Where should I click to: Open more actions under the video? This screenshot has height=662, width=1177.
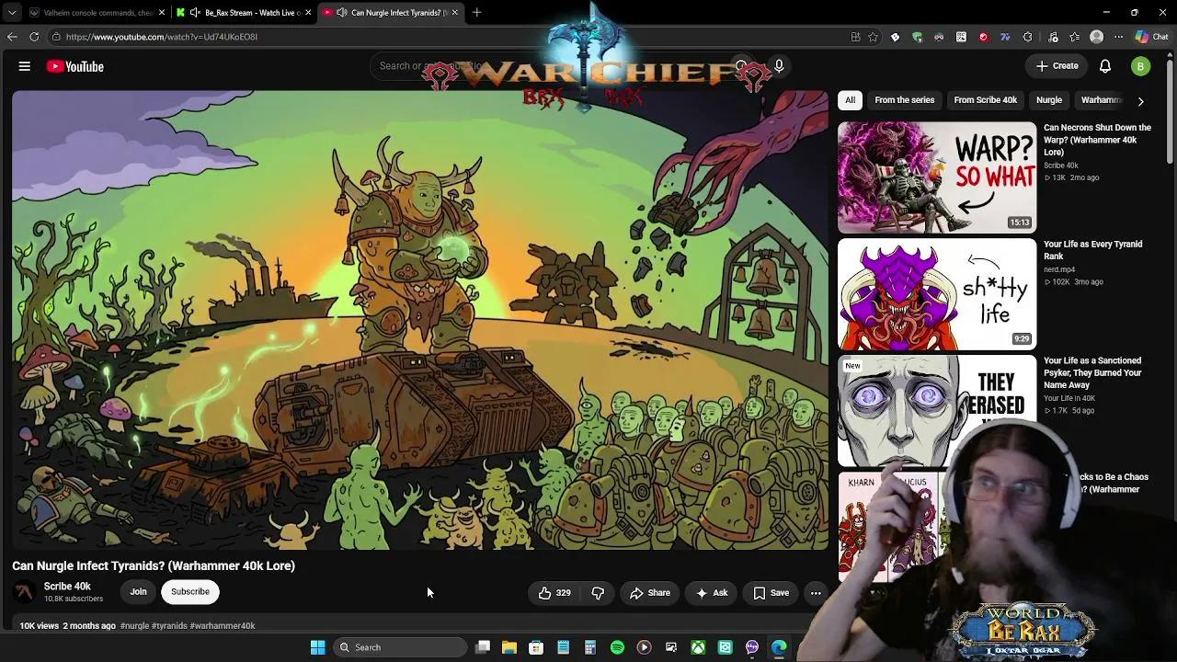[x=816, y=593]
